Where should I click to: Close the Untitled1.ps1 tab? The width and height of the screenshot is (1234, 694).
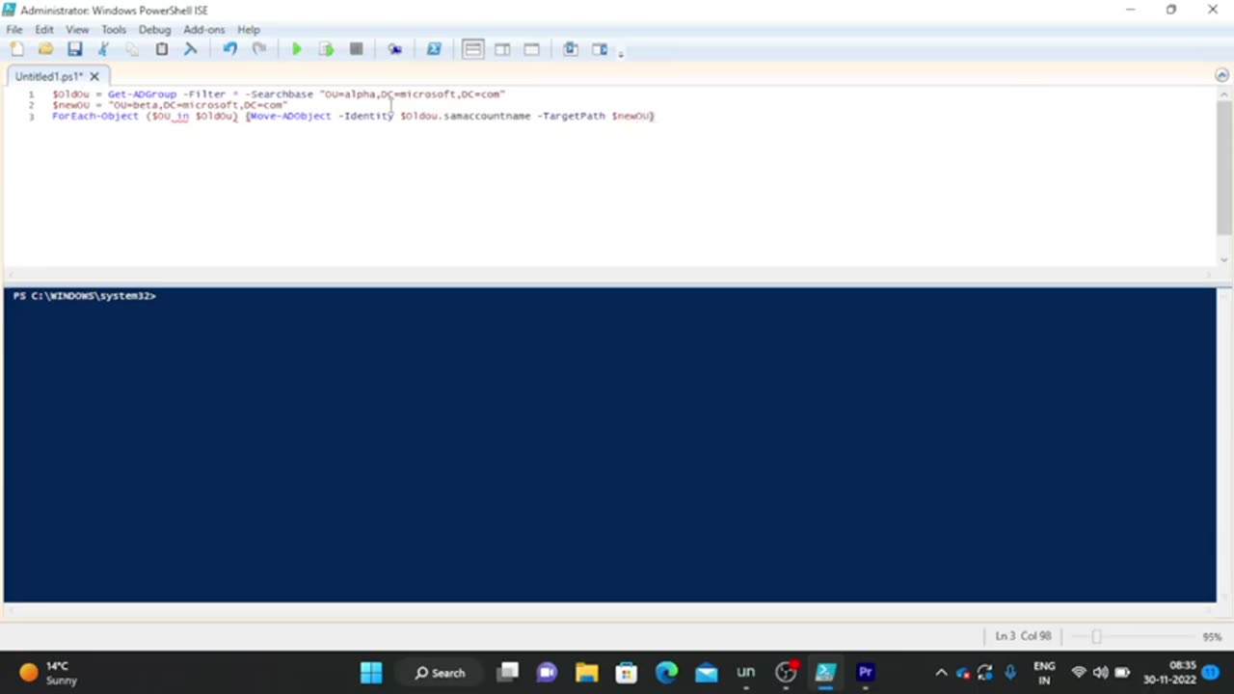tap(94, 76)
